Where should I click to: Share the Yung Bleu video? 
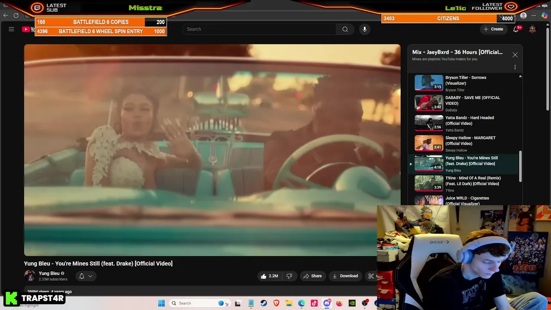click(313, 276)
